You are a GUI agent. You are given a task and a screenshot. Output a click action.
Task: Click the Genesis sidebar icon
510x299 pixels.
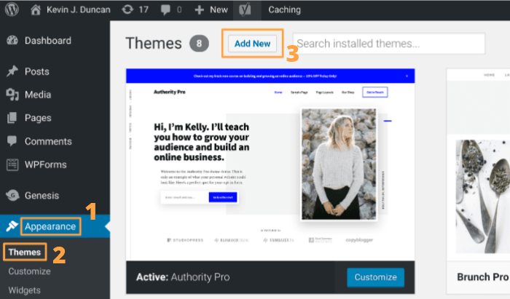[12, 195]
